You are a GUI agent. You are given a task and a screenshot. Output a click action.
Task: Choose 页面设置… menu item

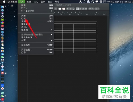tap(36, 50)
